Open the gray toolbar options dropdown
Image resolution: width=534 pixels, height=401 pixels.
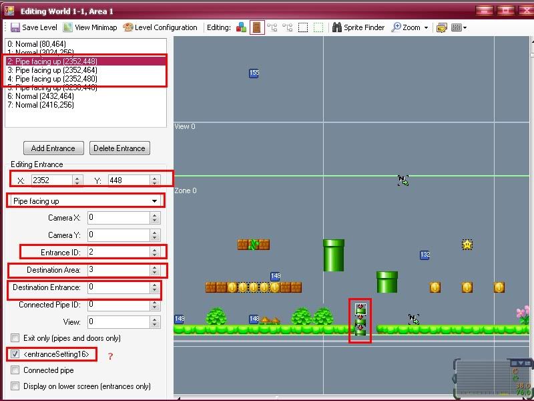[x=459, y=27]
